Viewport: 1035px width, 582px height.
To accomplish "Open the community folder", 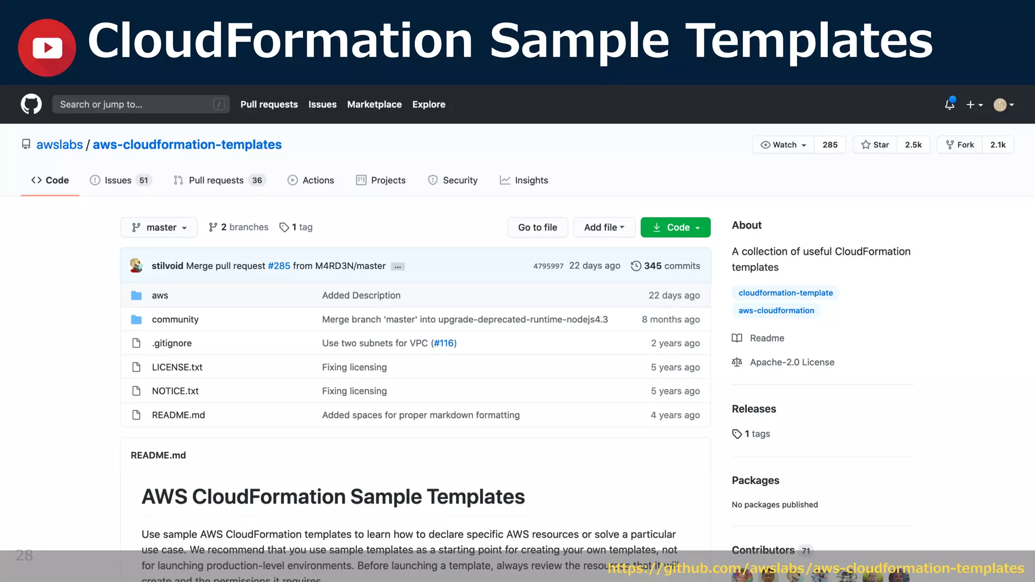I will (x=175, y=319).
